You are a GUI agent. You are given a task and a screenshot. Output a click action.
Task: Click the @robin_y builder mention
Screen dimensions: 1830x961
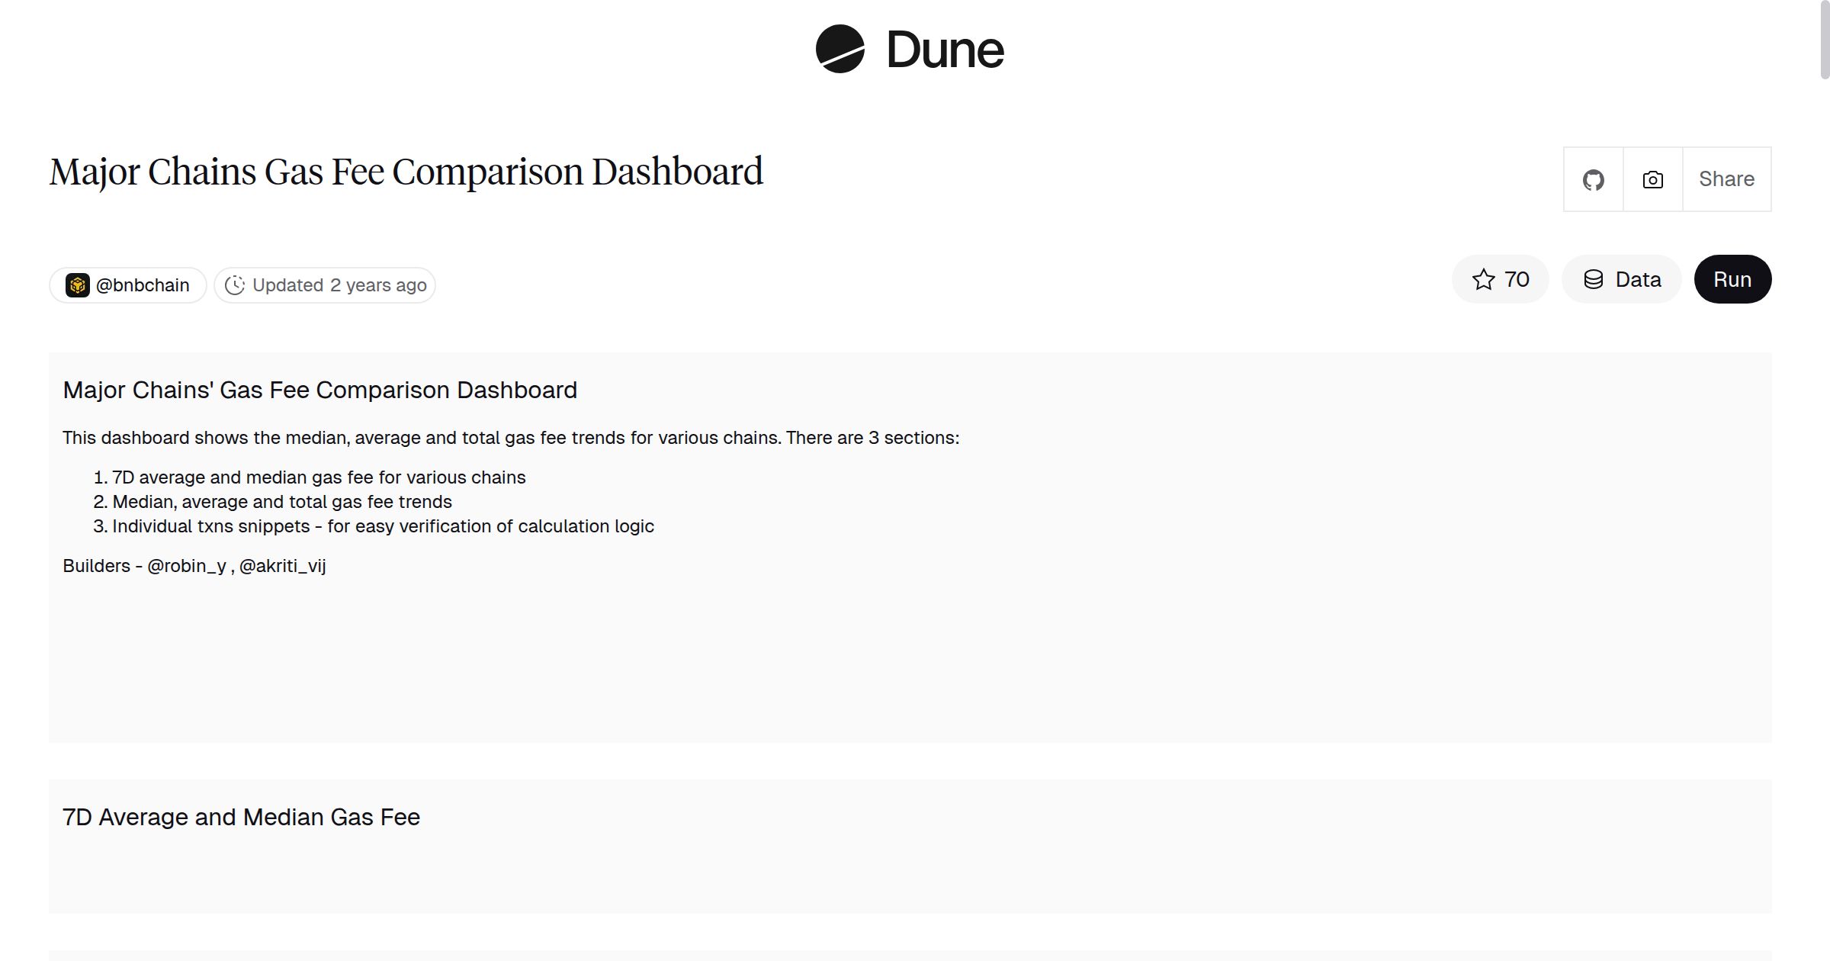185,566
